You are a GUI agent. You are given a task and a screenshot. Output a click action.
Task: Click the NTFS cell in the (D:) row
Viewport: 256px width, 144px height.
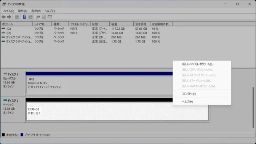pyautogui.click(x=74, y=33)
